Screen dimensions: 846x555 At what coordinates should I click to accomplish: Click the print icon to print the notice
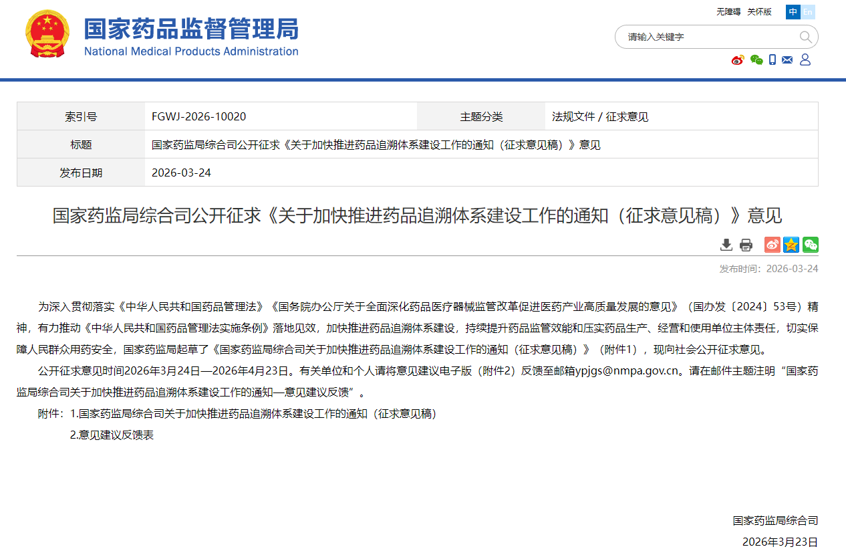point(746,245)
